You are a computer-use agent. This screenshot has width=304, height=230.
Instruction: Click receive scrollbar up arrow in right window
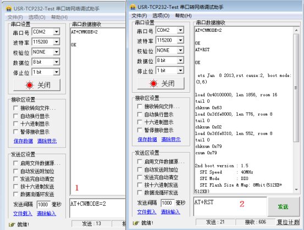(296, 30)
